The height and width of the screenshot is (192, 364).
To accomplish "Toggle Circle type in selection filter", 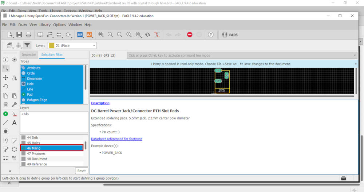I will tap(52, 73).
